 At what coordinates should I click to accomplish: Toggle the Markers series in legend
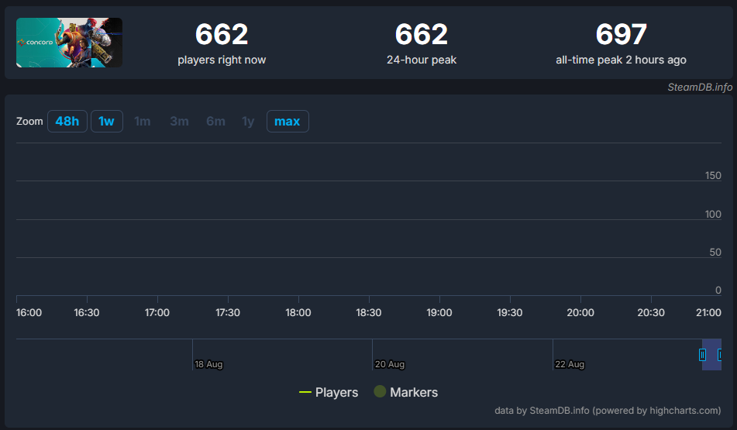[406, 392]
